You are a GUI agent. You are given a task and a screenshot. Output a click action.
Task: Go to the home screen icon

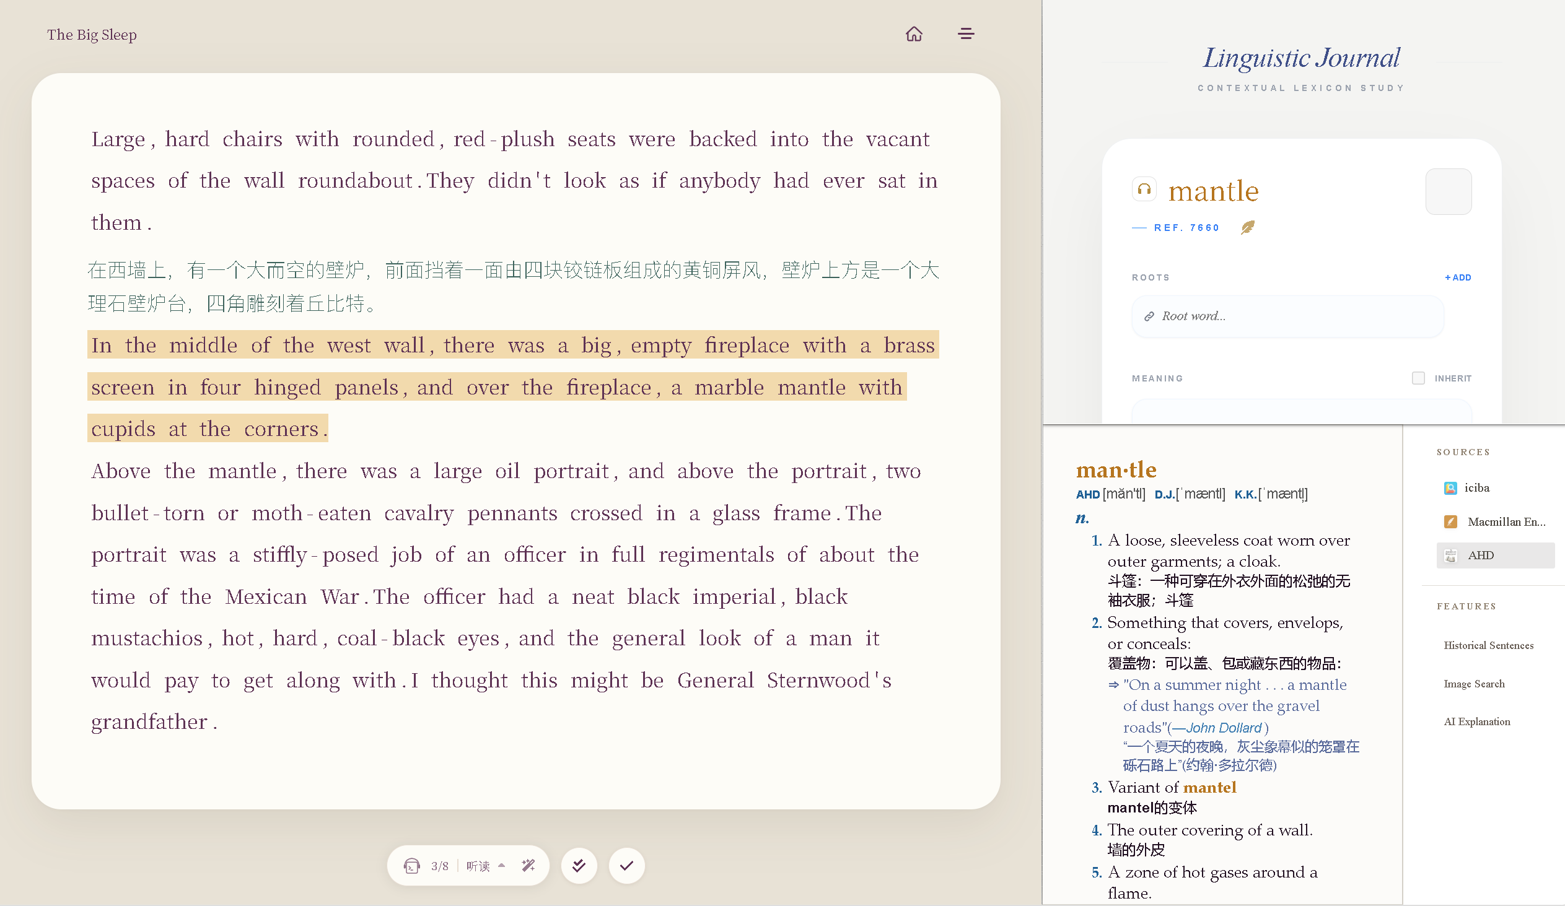point(914,33)
